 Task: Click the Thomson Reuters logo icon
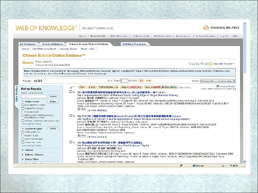pos(206,28)
